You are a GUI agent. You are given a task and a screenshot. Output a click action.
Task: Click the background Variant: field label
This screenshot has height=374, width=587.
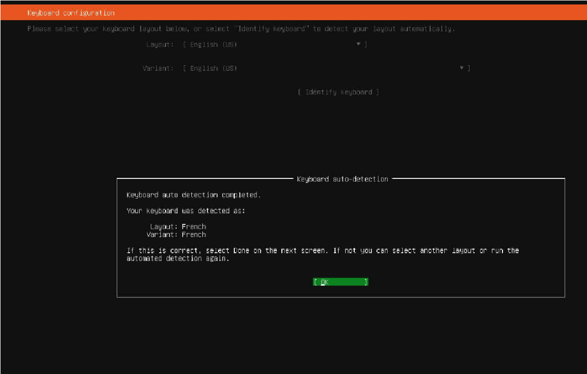pos(158,68)
